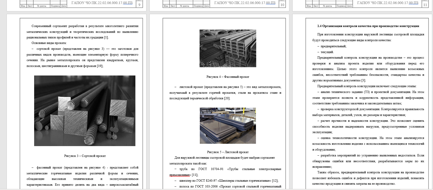Click the misspelled word 'прямошовные' underlined in red
The width and height of the screenshot is (433, 190).
180,175
